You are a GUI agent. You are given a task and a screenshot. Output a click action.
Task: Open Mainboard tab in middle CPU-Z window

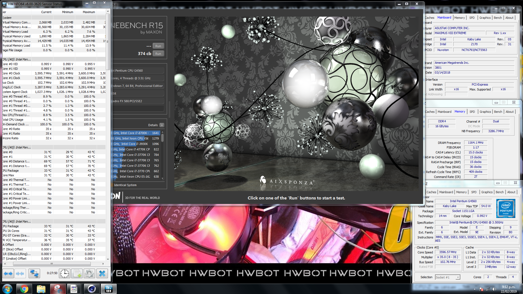click(444, 112)
